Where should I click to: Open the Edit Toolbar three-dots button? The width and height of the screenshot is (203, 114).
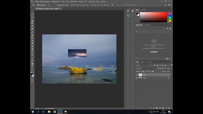(32, 70)
